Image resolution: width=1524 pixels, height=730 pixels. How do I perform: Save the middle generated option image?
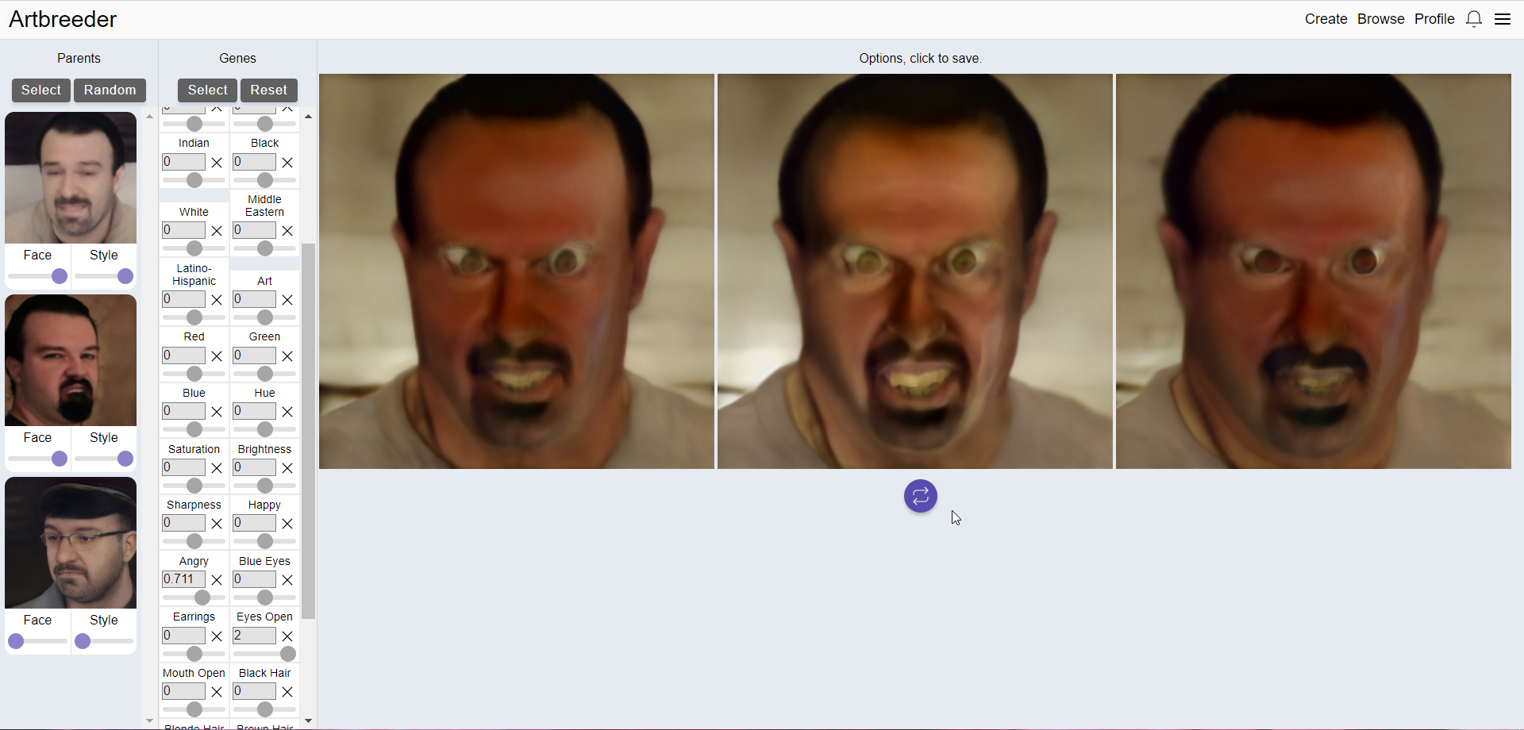point(915,271)
